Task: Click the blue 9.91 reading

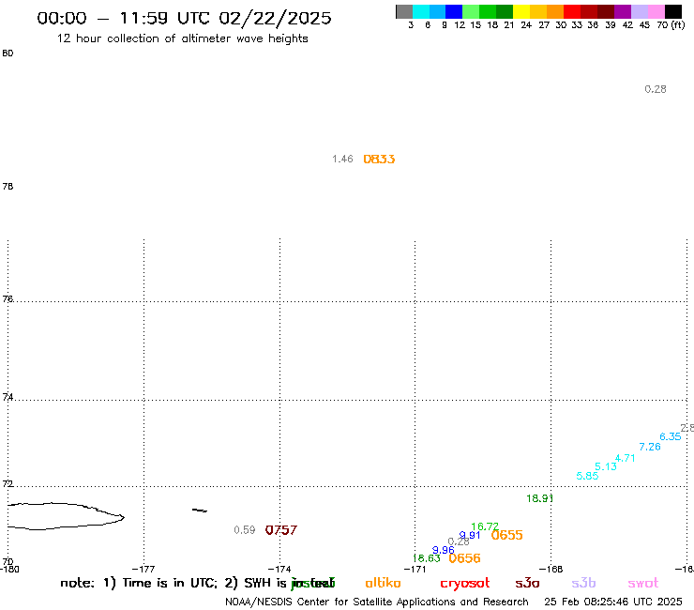Action: pyautogui.click(x=470, y=535)
